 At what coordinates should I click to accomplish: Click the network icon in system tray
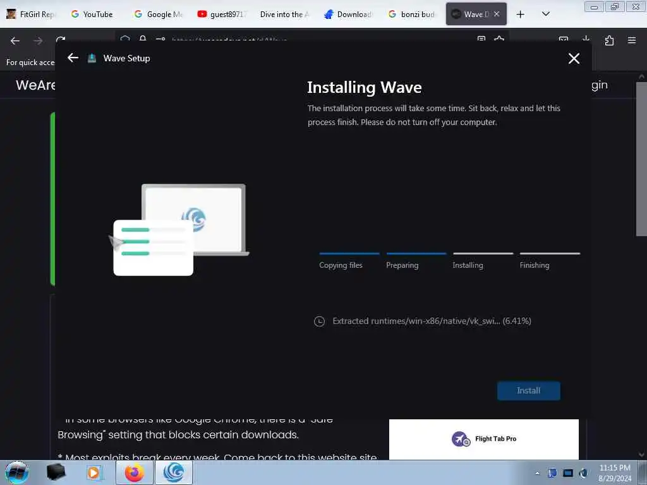(x=568, y=473)
